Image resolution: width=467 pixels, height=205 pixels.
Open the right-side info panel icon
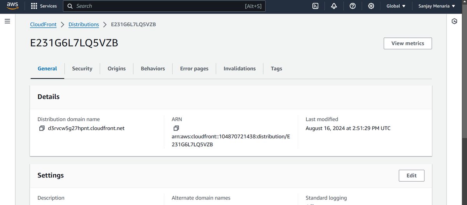coord(454,21)
